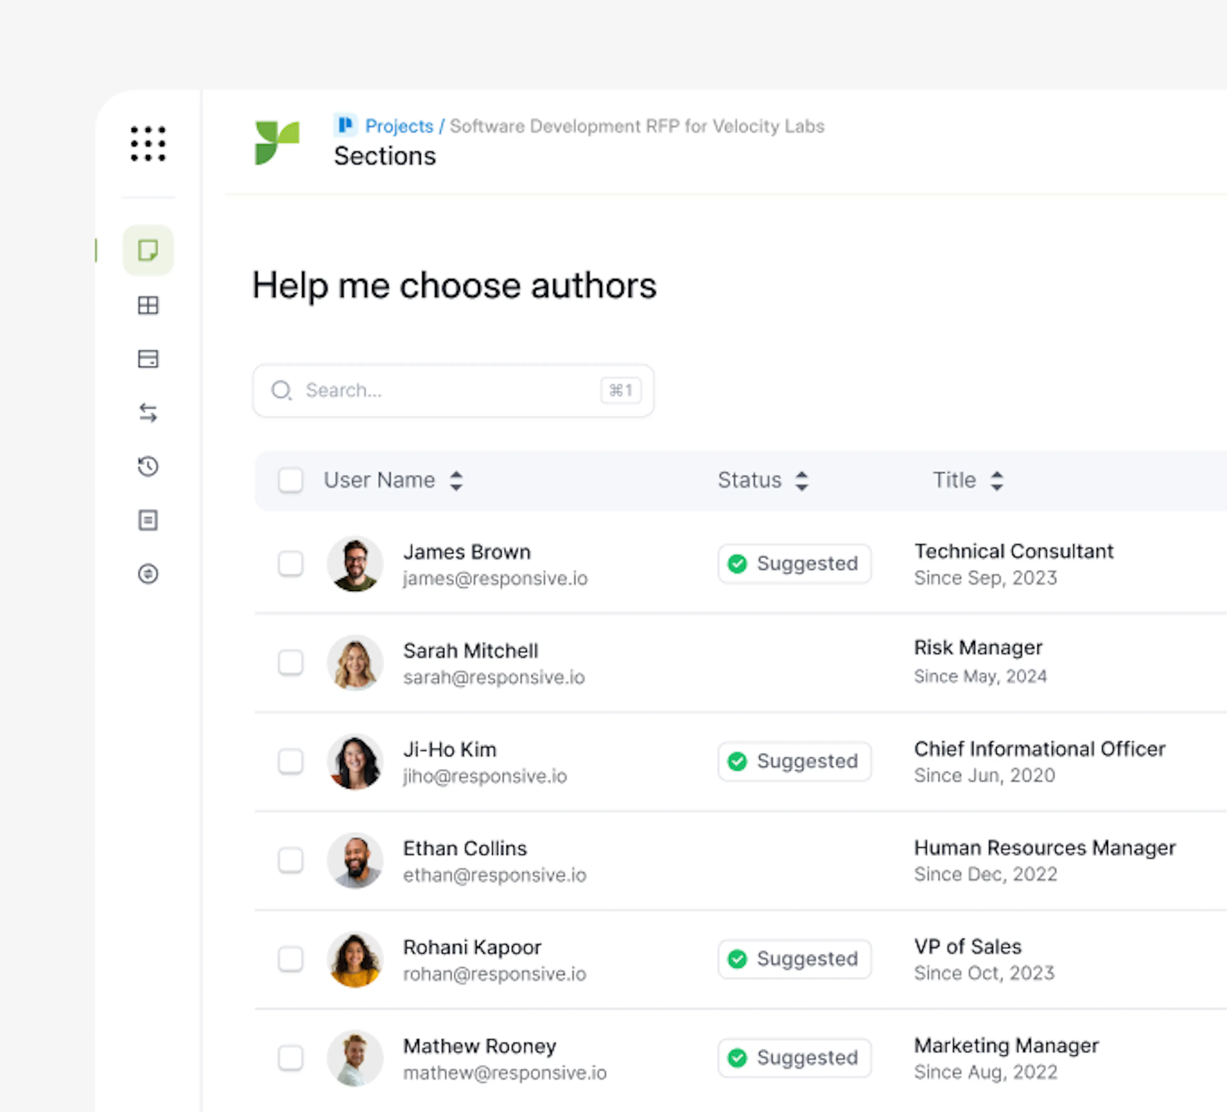The width and height of the screenshot is (1227, 1112).
Task: Sort the table by User Name
Action: click(457, 480)
